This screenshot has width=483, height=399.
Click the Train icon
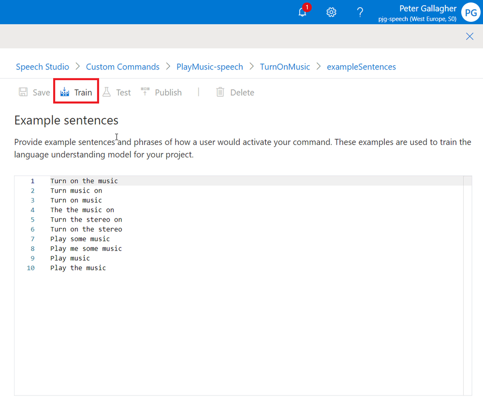pos(65,92)
